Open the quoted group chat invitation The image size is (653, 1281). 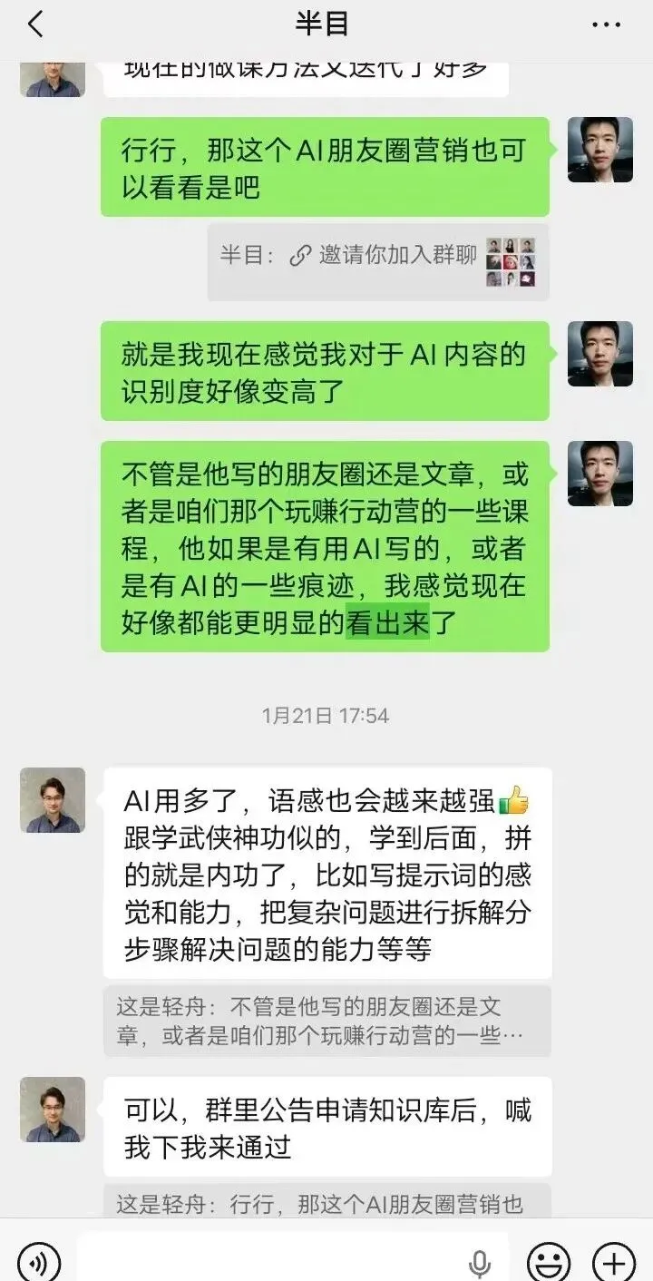(378, 262)
